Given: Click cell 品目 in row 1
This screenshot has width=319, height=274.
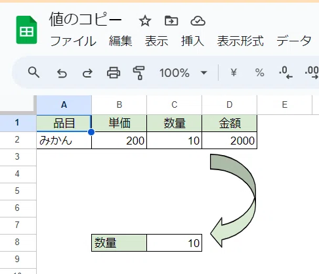Looking at the screenshot, I should pos(64,123).
